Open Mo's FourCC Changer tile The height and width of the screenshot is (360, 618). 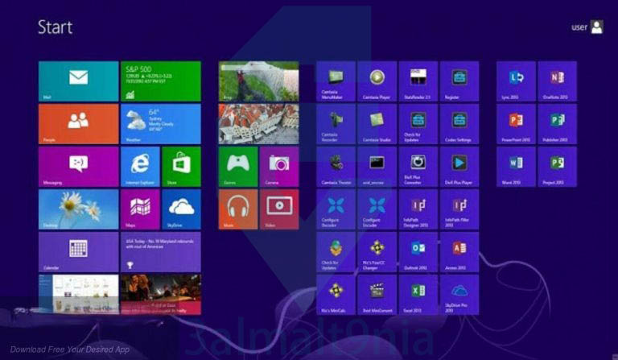(x=377, y=252)
